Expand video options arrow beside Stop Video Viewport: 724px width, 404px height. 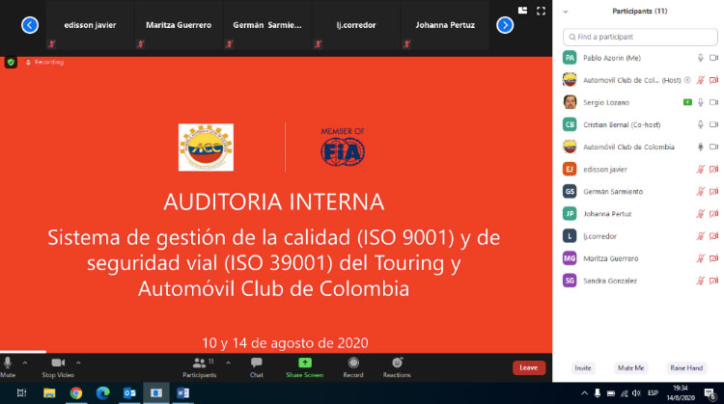click(x=78, y=363)
